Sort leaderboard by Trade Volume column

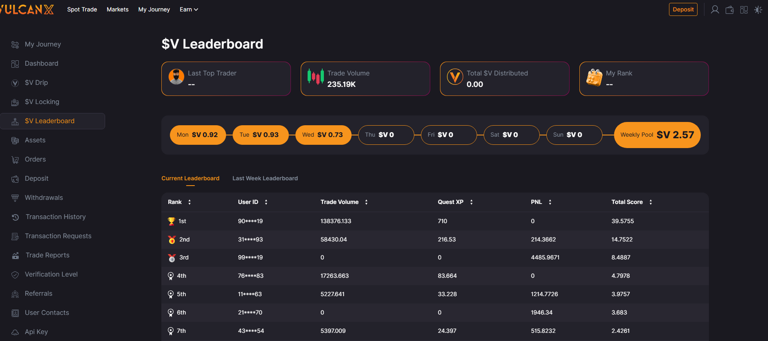pyautogui.click(x=366, y=202)
